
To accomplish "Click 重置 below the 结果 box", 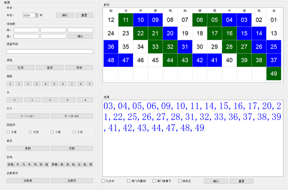I will pos(241,181).
